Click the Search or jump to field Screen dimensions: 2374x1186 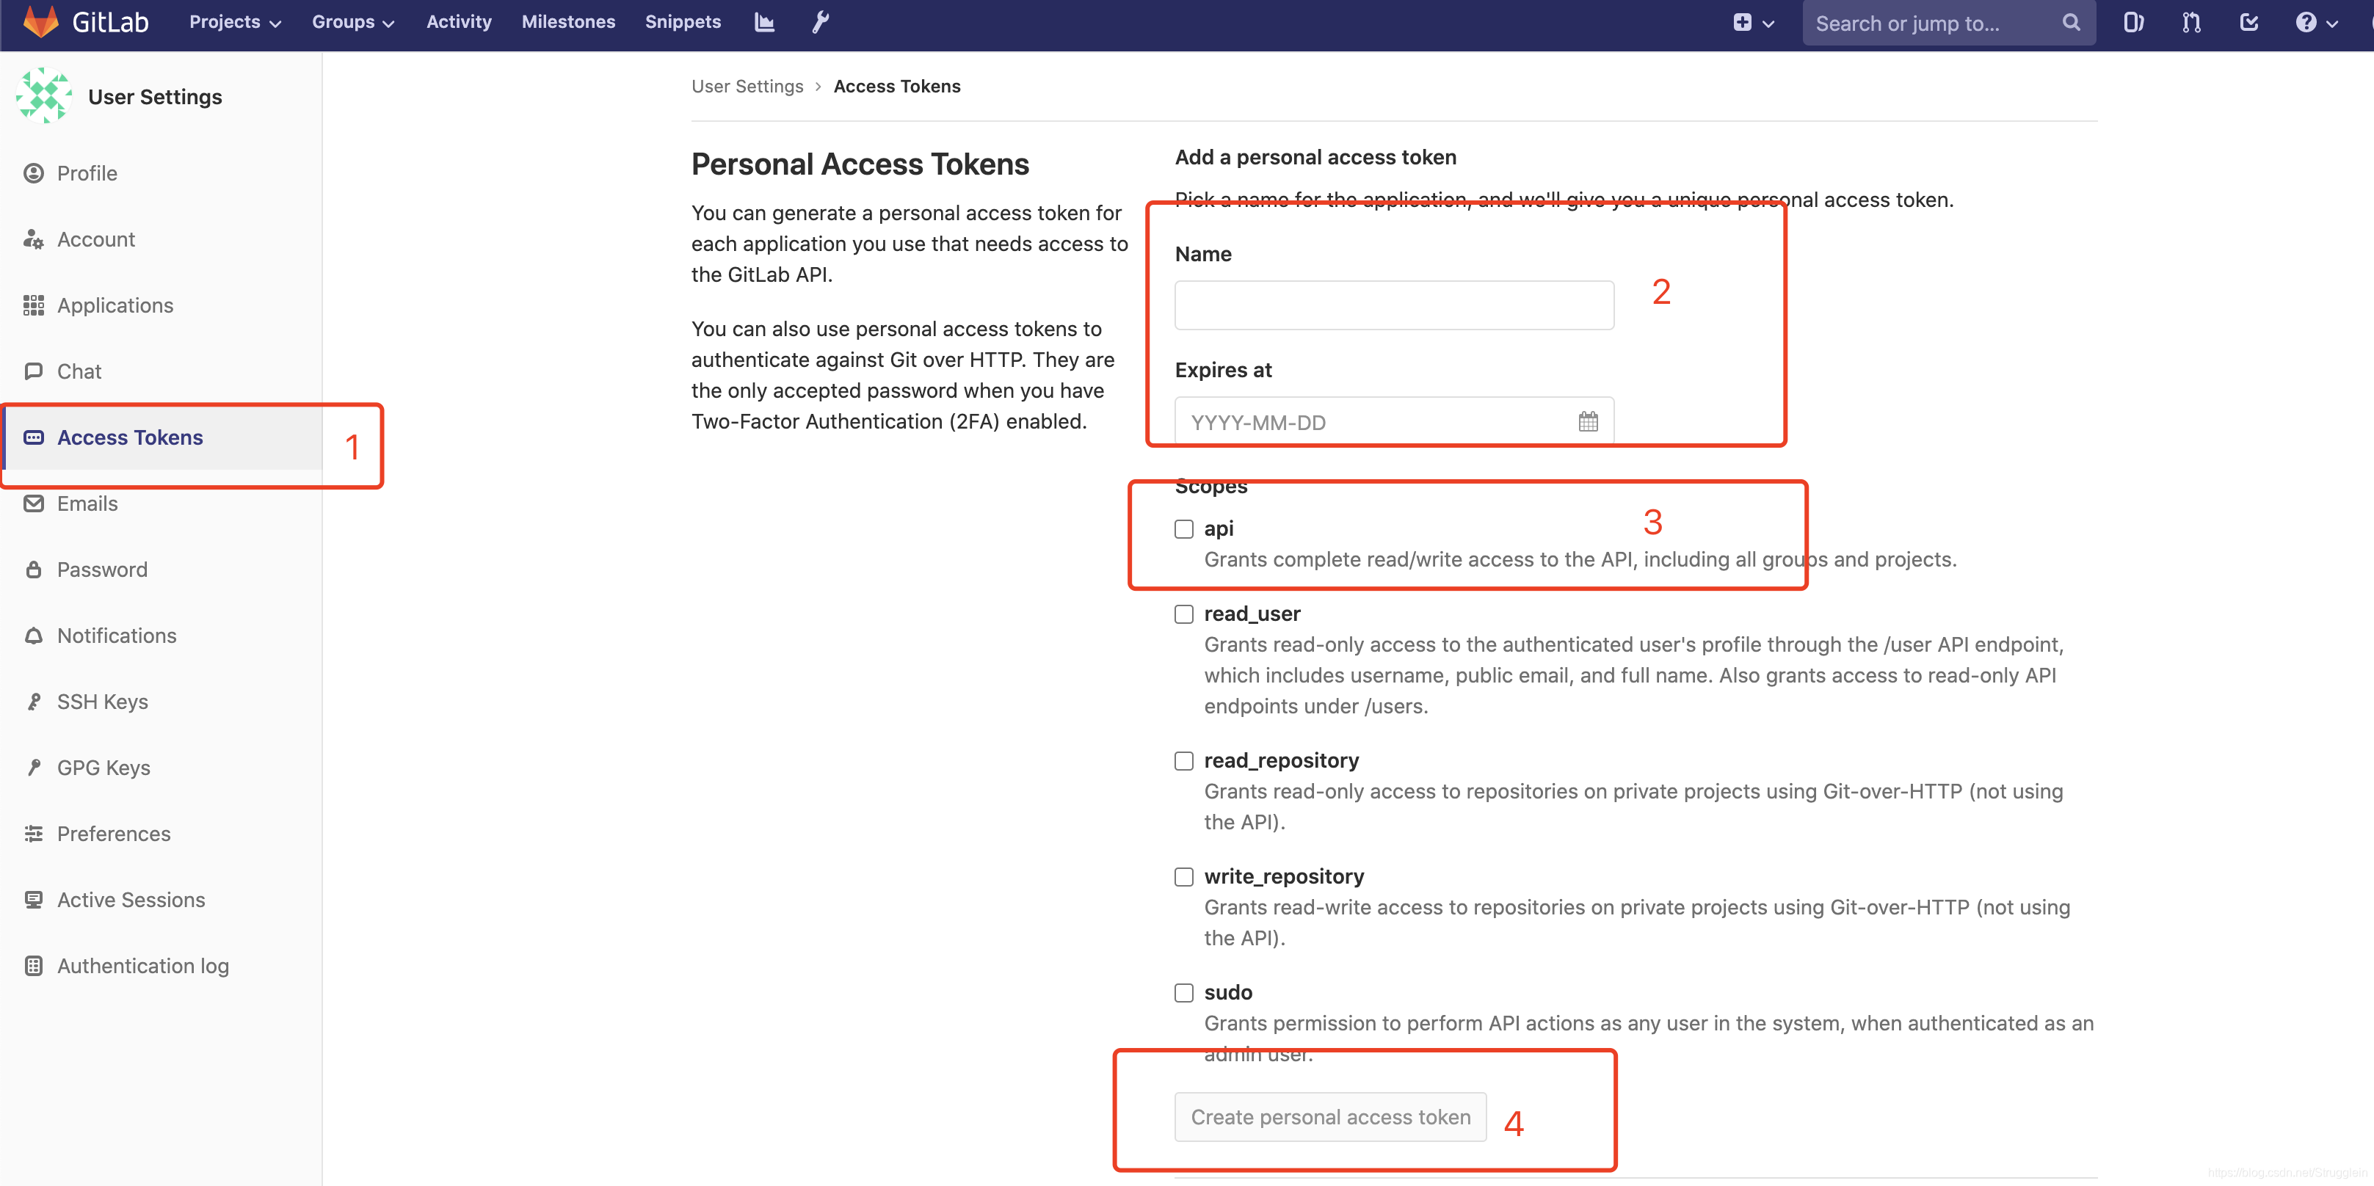[1948, 23]
